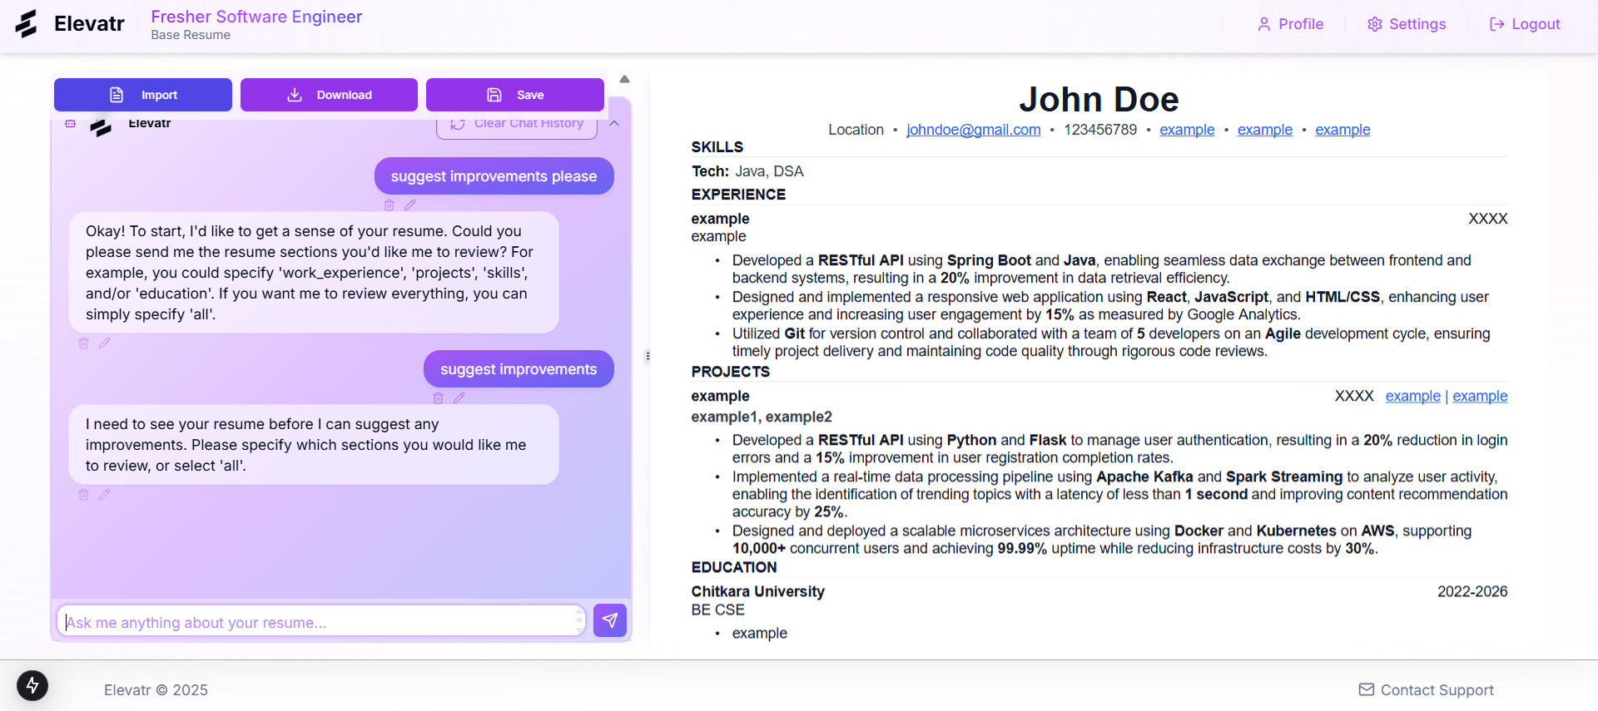
Task: Edit the 'suggest improvements please' message
Action: pyautogui.click(x=410, y=205)
